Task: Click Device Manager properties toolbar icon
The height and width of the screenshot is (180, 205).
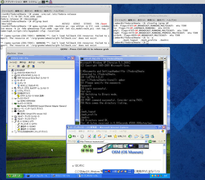Action: [18, 66]
